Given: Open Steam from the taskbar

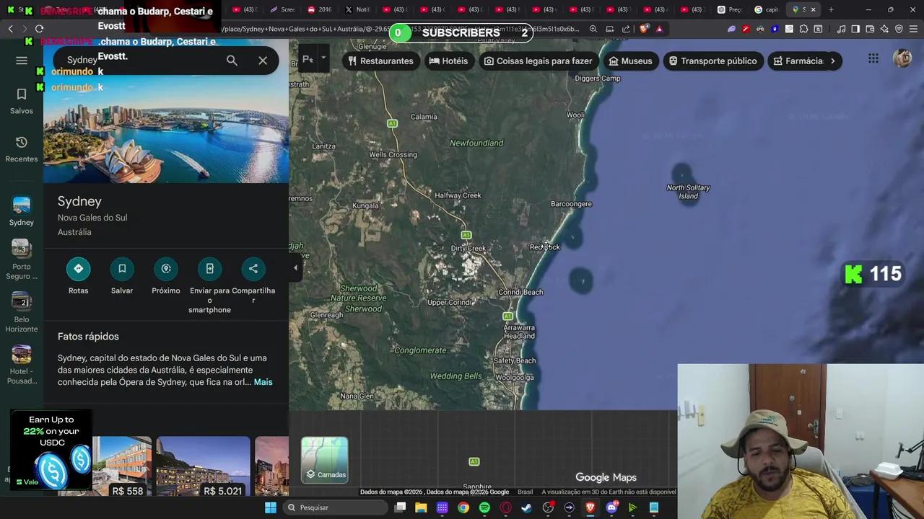Looking at the screenshot, I should (x=526, y=507).
